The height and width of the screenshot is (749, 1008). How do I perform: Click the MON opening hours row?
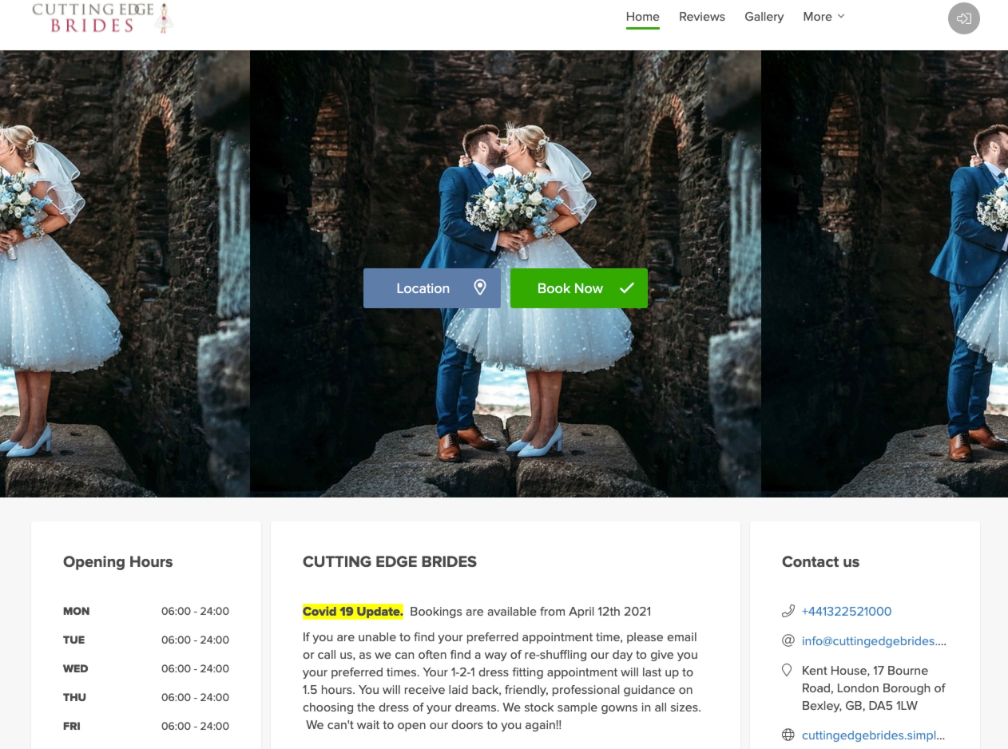pyautogui.click(x=146, y=611)
